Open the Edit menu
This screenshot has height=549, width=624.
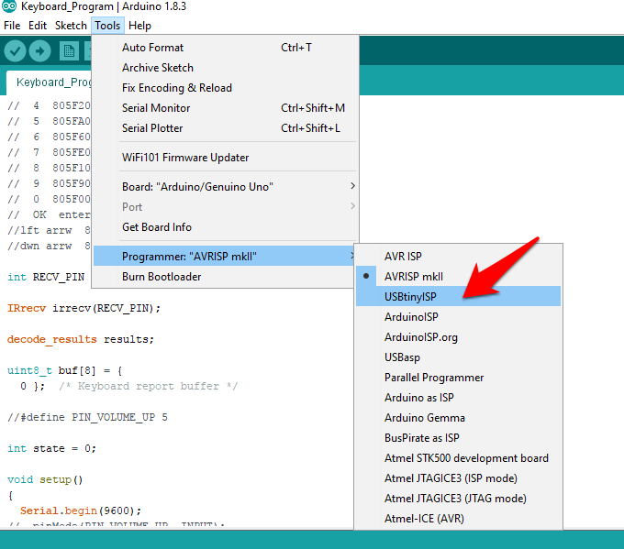pos(38,26)
